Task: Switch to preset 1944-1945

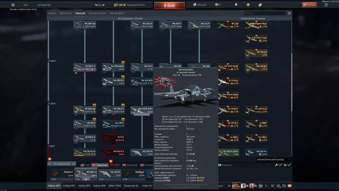Action: pos(114,186)
